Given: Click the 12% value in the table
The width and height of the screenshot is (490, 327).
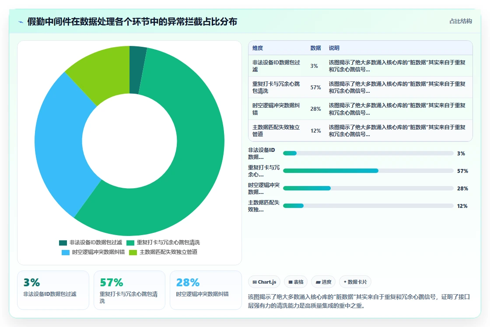Looking at the screenshot, I should 315,131.
